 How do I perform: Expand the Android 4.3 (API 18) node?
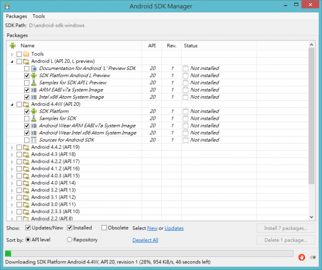(x=12, y=155)
